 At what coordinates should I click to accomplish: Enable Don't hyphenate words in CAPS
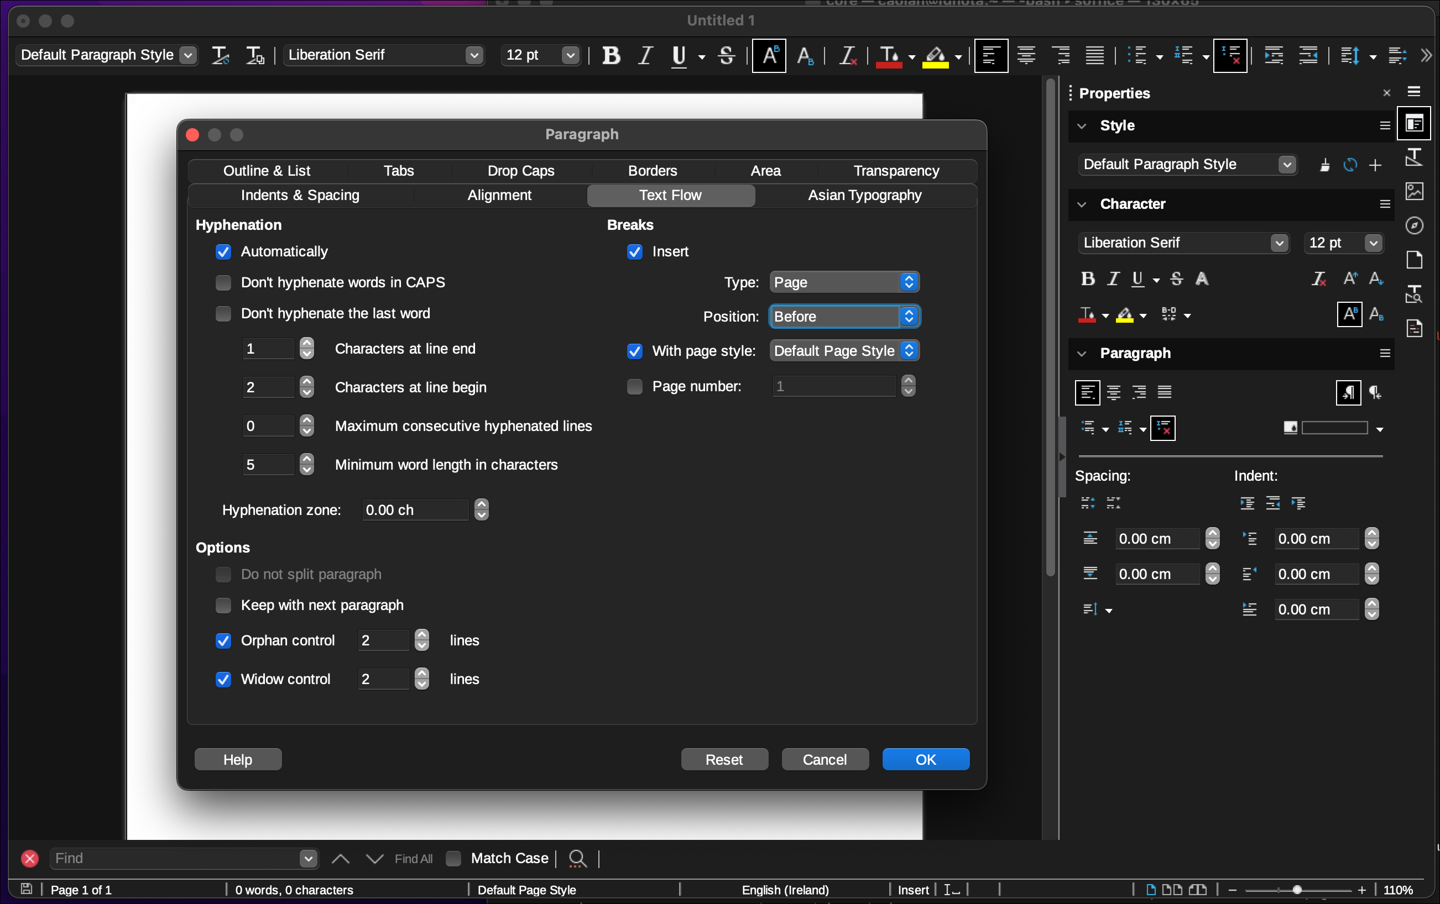point(223,282)
